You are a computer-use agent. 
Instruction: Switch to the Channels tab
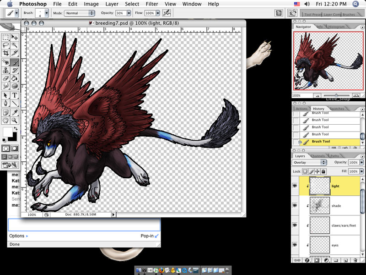tap(318, 156)
